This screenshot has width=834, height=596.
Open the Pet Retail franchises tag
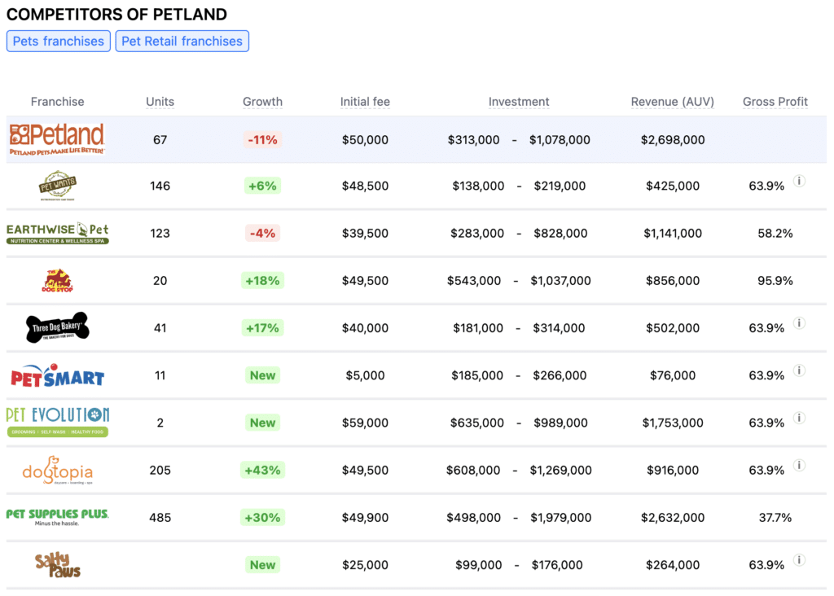[x=182, y=41]
